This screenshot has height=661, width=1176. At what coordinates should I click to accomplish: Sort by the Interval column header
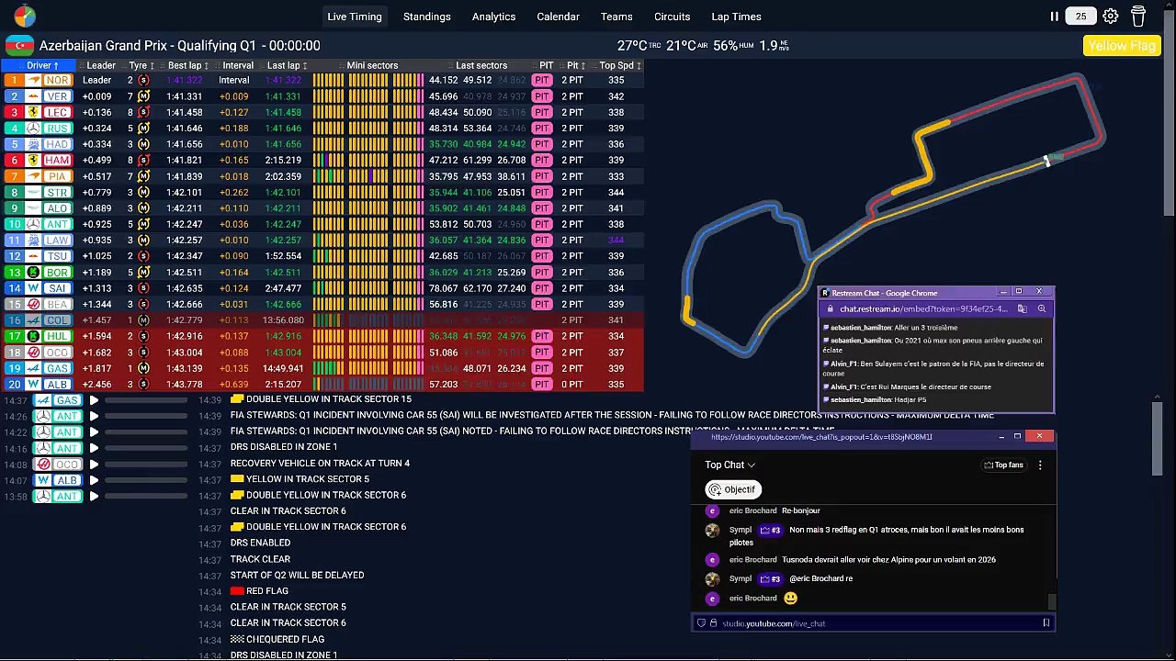point(237,65)
